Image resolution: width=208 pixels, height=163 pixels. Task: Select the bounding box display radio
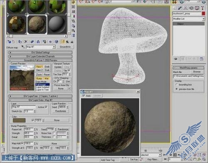(x=176, y=85)
